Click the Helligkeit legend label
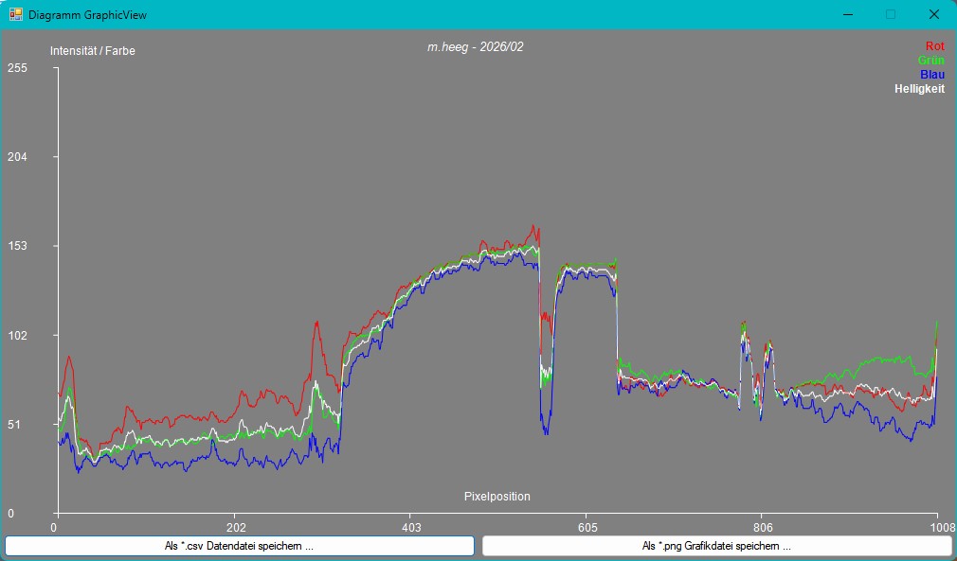The width and height of the screenshot is (957, 561). coord(919,89)
